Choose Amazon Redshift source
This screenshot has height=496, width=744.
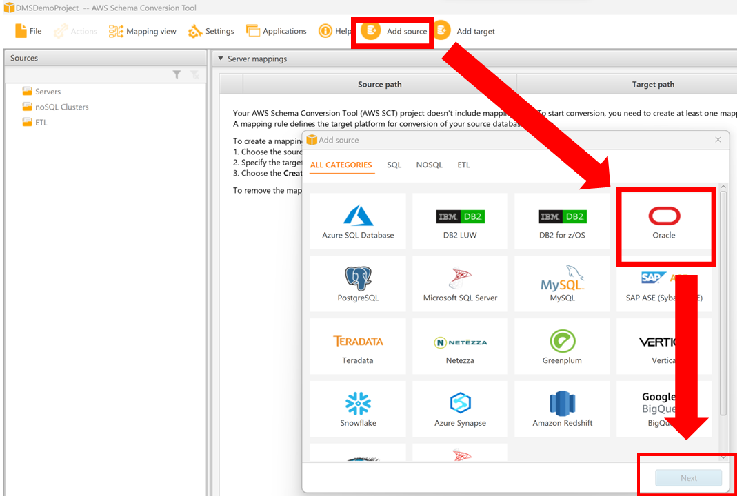pos(562,409)
